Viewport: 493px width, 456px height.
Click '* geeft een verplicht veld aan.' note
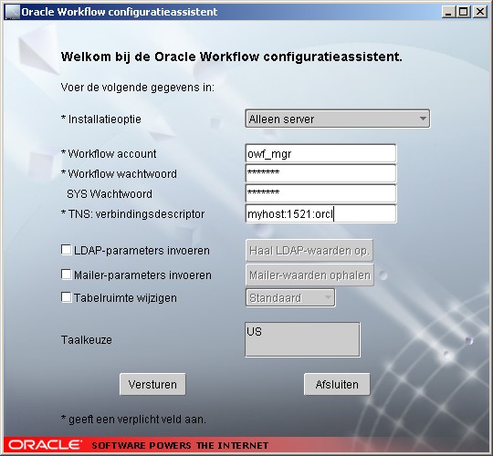pyautogui.click(x=133, y=420)
